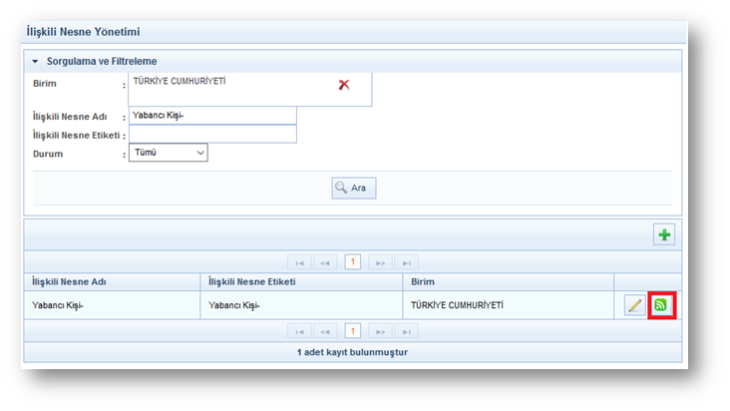Open the Durum dropdown showing Tümü
The width and height of the screenshot is (730, 411).
coord(168,153)
